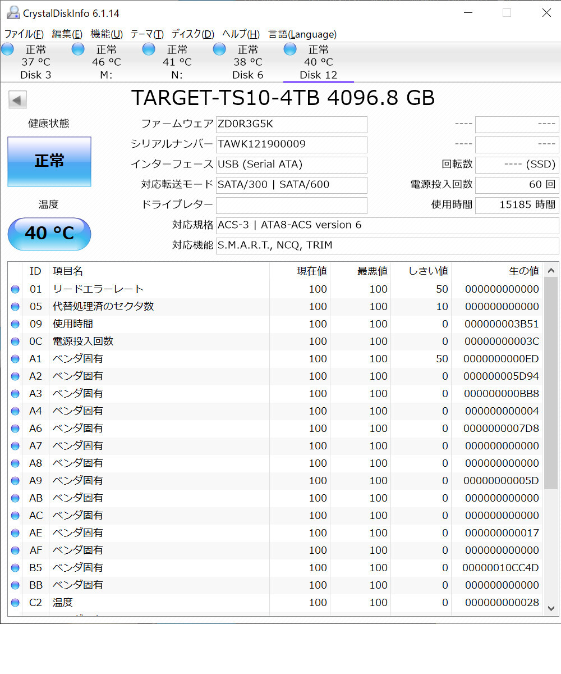Select the Disk 6 status indicator
This screenshot has height=674, width=561.
tap(247, 61)
